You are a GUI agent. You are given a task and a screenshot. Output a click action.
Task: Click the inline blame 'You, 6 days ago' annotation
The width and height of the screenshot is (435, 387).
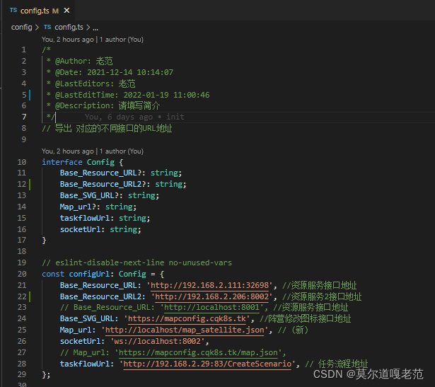(134, 117)
